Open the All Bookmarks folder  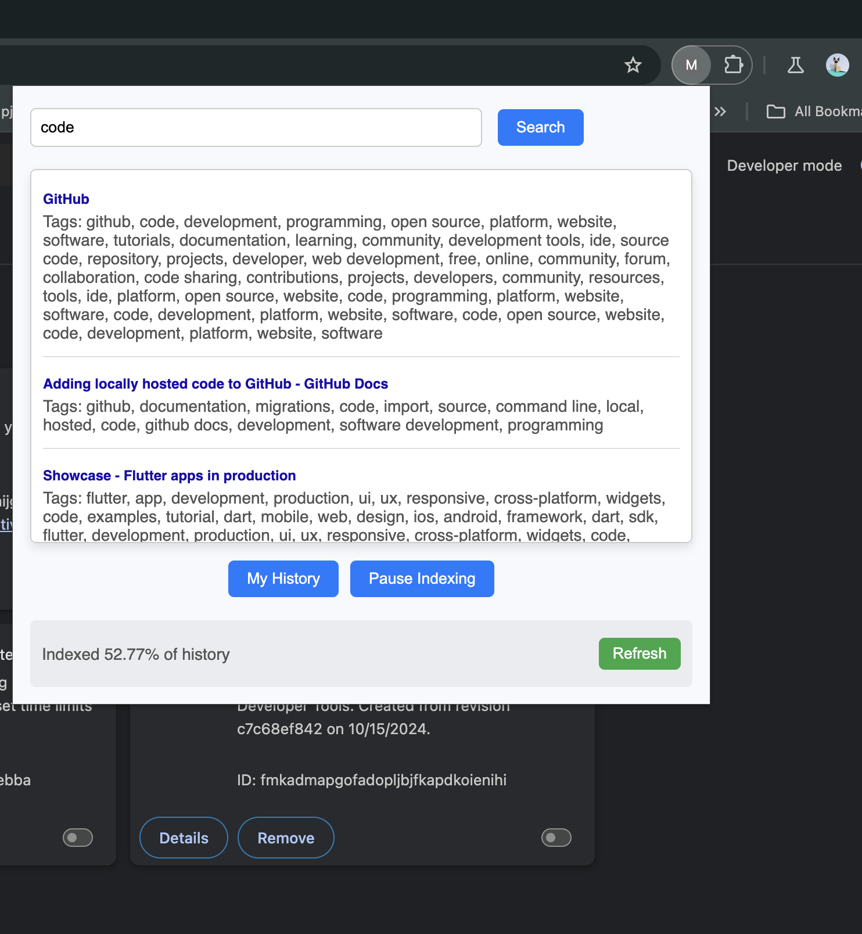pos(813,112)
